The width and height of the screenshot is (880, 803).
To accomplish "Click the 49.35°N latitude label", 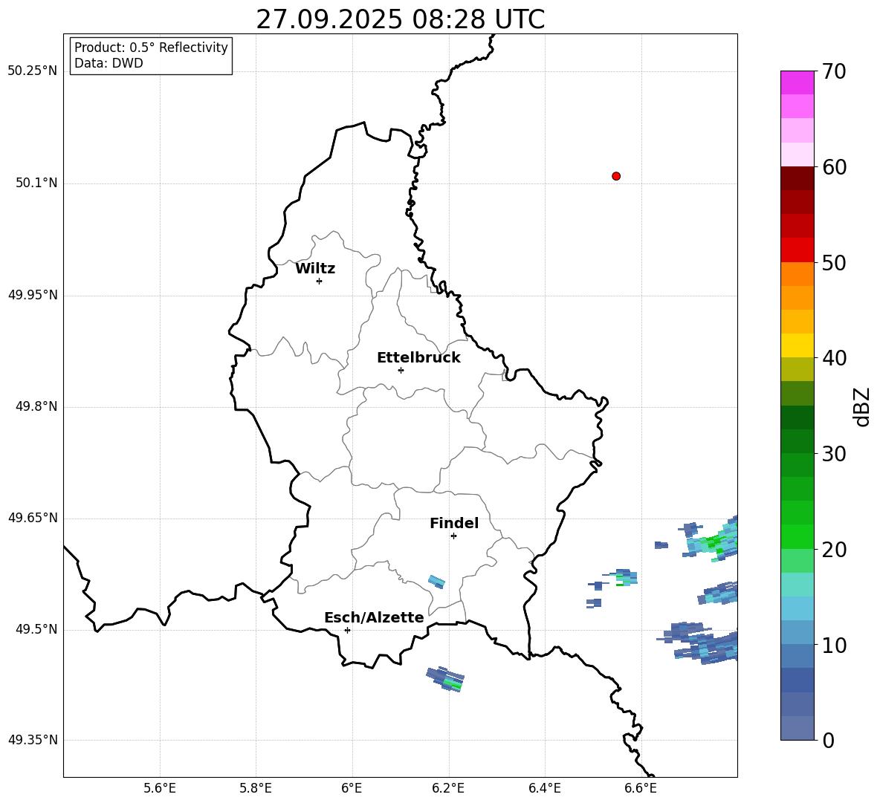I will point(33,740).
